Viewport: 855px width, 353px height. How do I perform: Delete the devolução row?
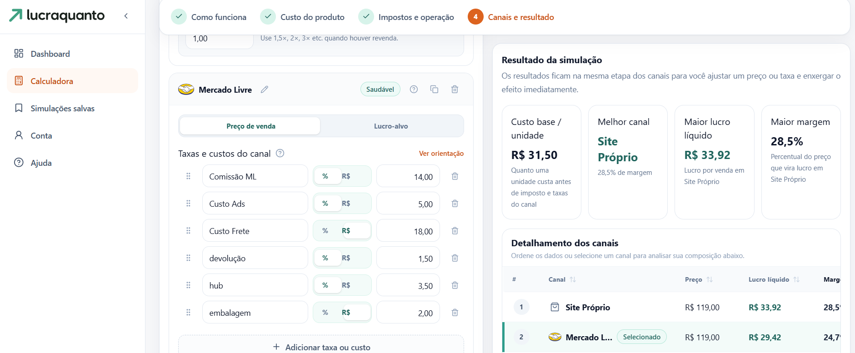455,258
